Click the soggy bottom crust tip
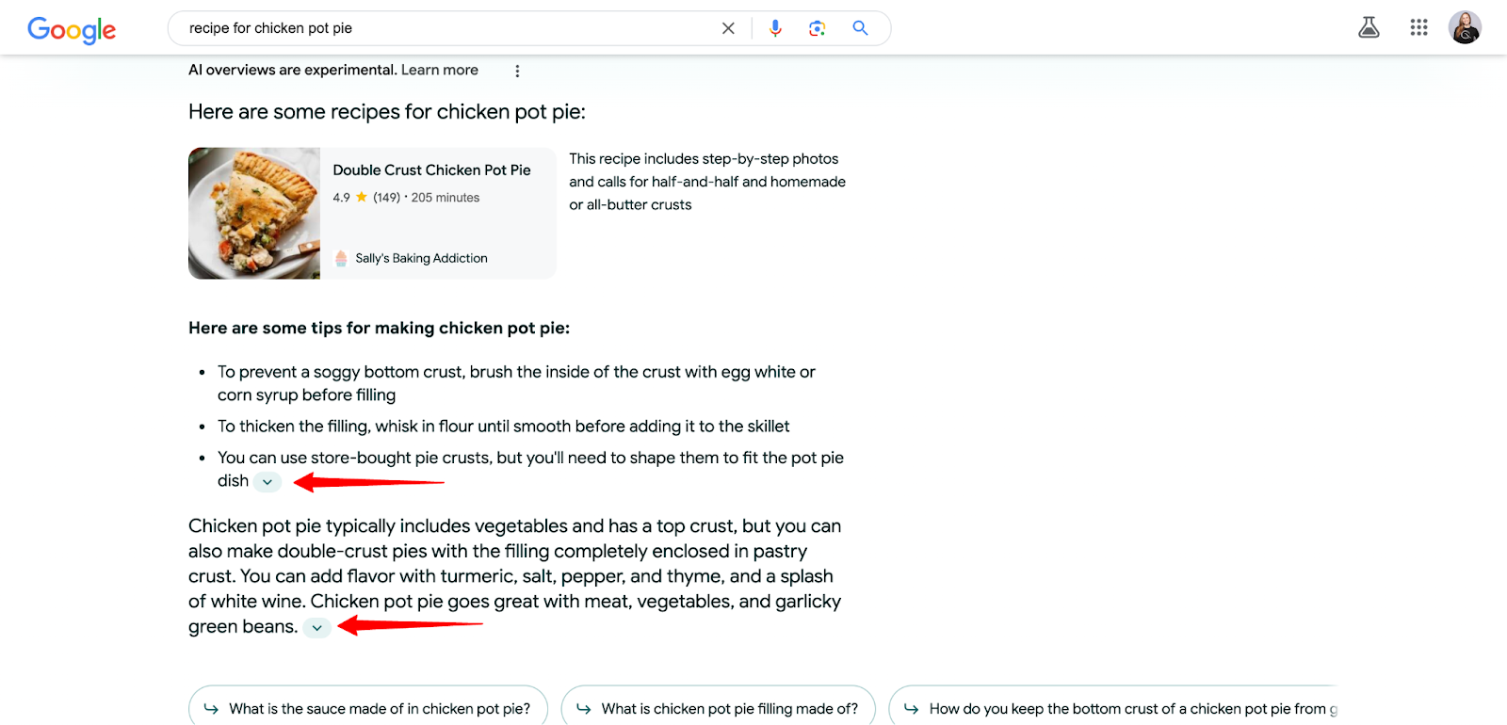This screenshot has width=1507, height=725. [516, 383]
